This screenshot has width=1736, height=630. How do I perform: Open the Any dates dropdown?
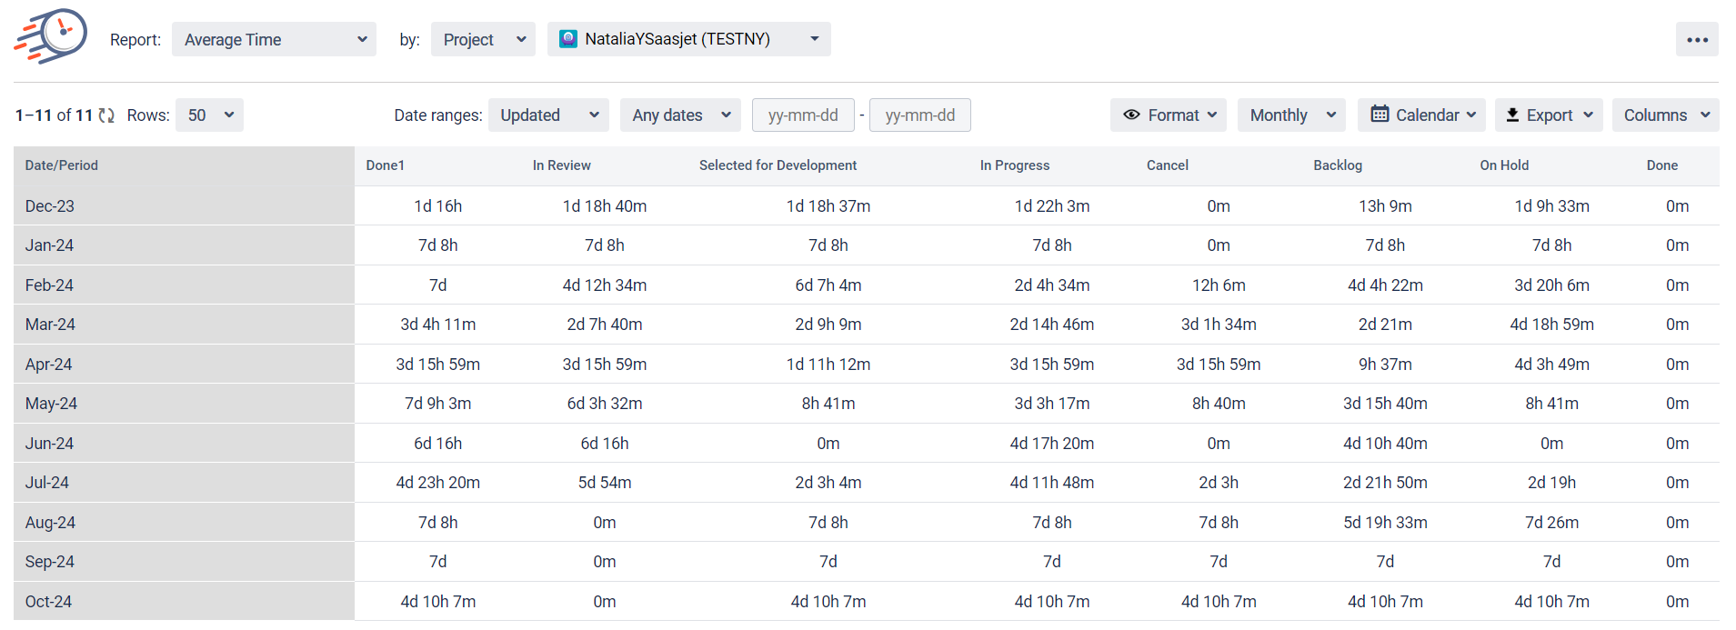pyautogui.click(x=680, y=115)
